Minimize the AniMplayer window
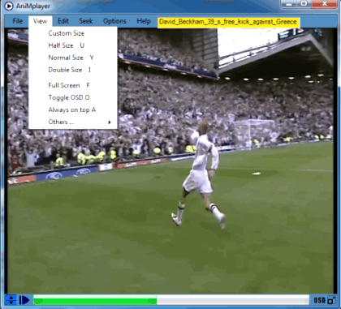This screenshot has height=309, width=341. (x=289, y=4)
